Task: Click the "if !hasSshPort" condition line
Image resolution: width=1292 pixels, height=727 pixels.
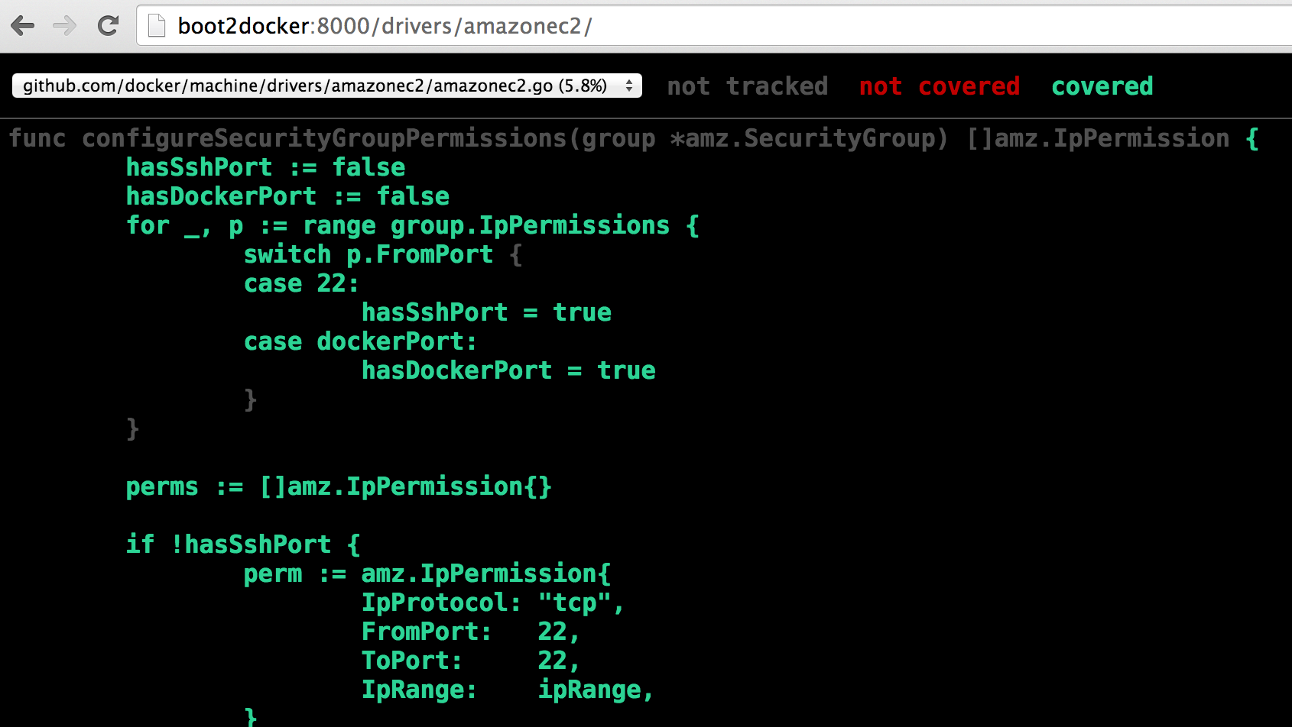Action: [242, 544]
